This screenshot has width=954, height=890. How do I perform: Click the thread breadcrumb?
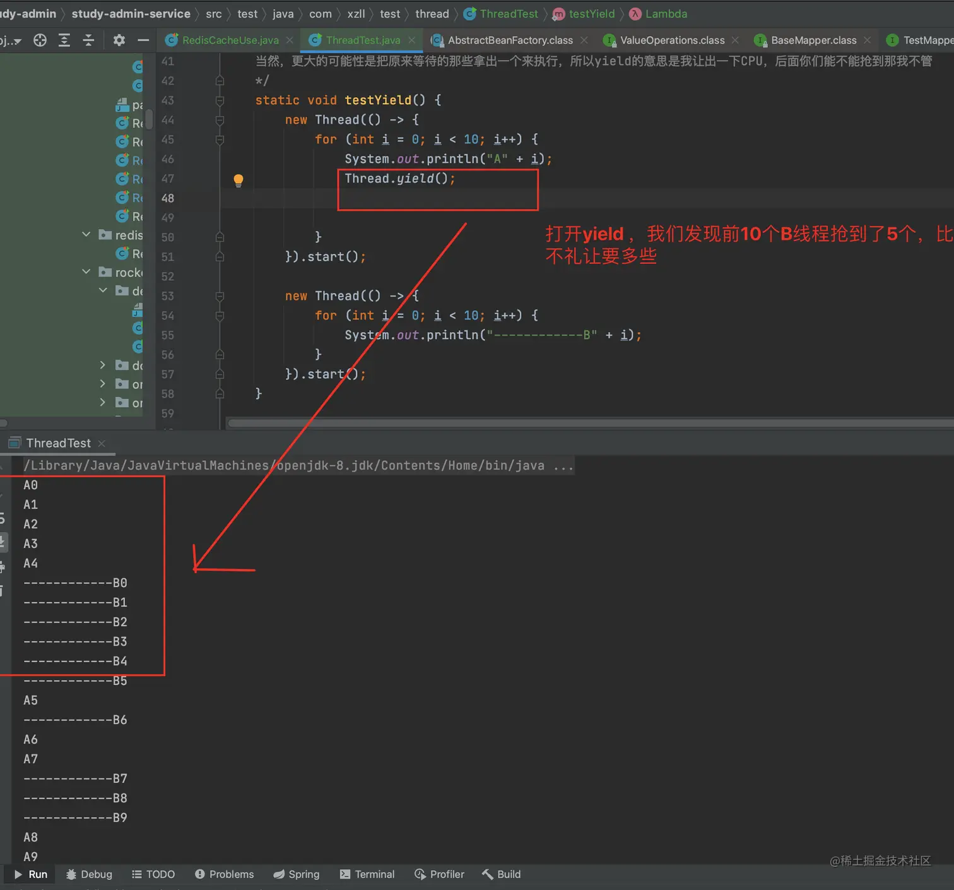pyautogui.click(x=432, y=14)
